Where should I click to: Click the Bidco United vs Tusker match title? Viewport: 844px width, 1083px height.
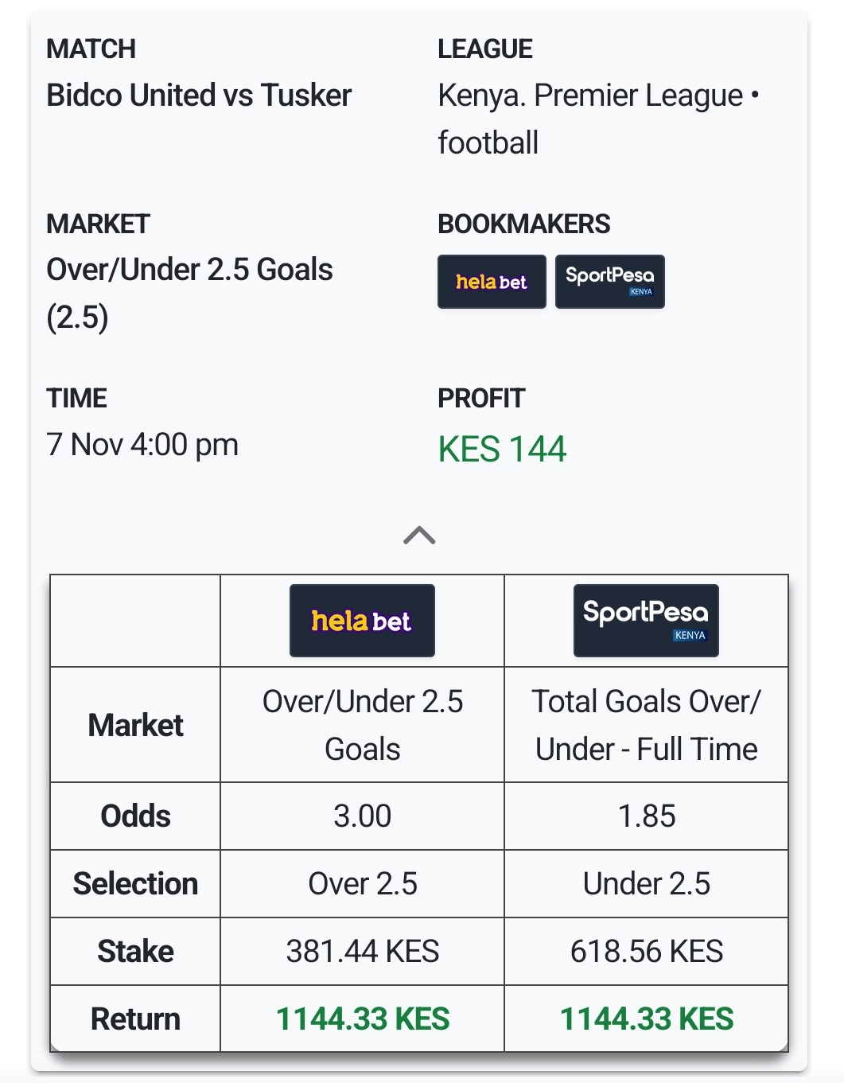point(199,95)
